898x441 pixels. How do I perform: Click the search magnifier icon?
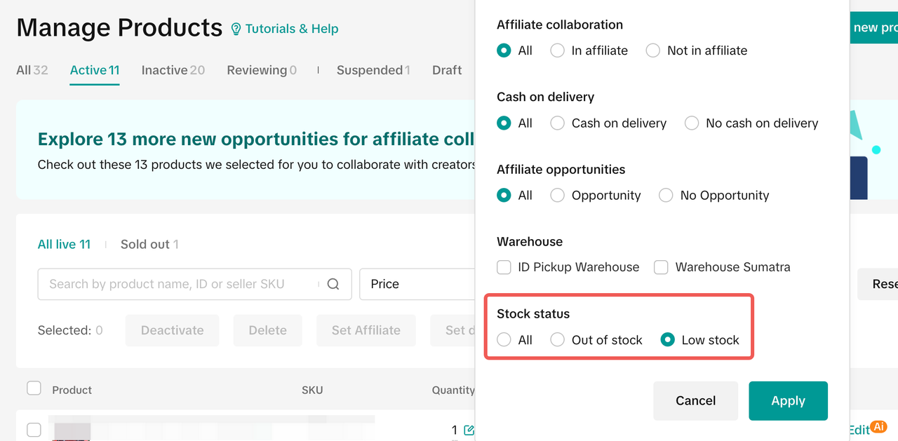pos(333,284)
